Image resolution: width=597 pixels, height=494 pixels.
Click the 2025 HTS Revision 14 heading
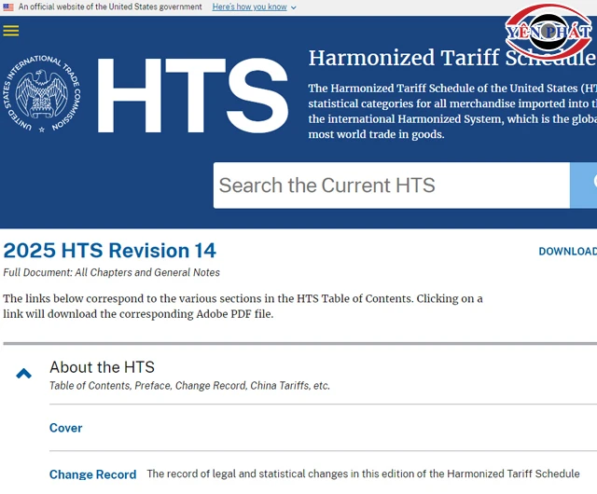tap(109, 251)
